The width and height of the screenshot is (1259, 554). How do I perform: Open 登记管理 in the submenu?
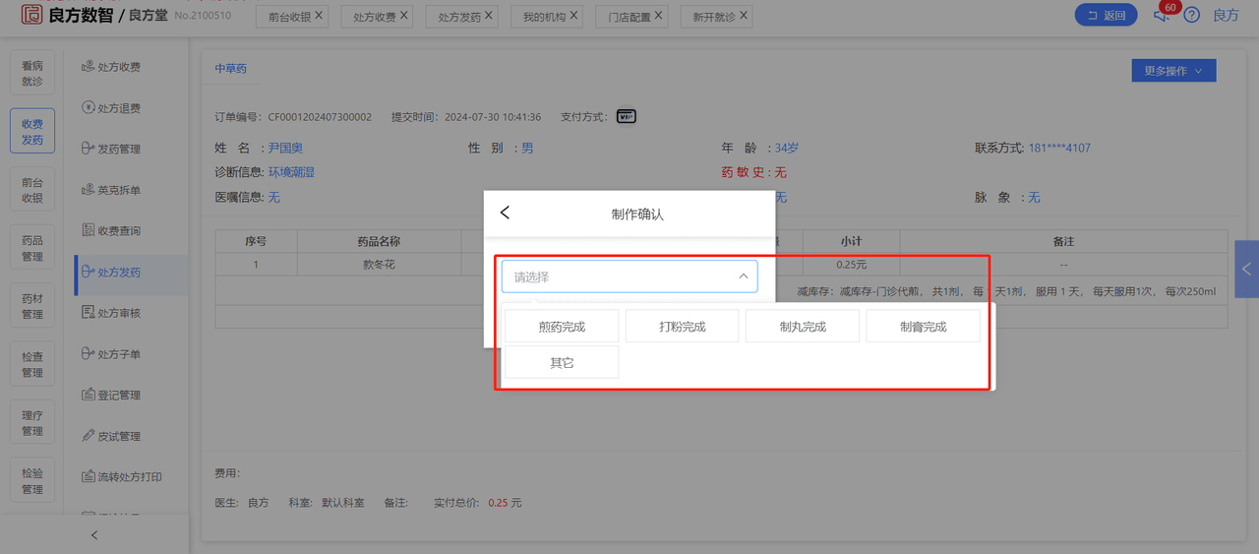tap(120, 395)
